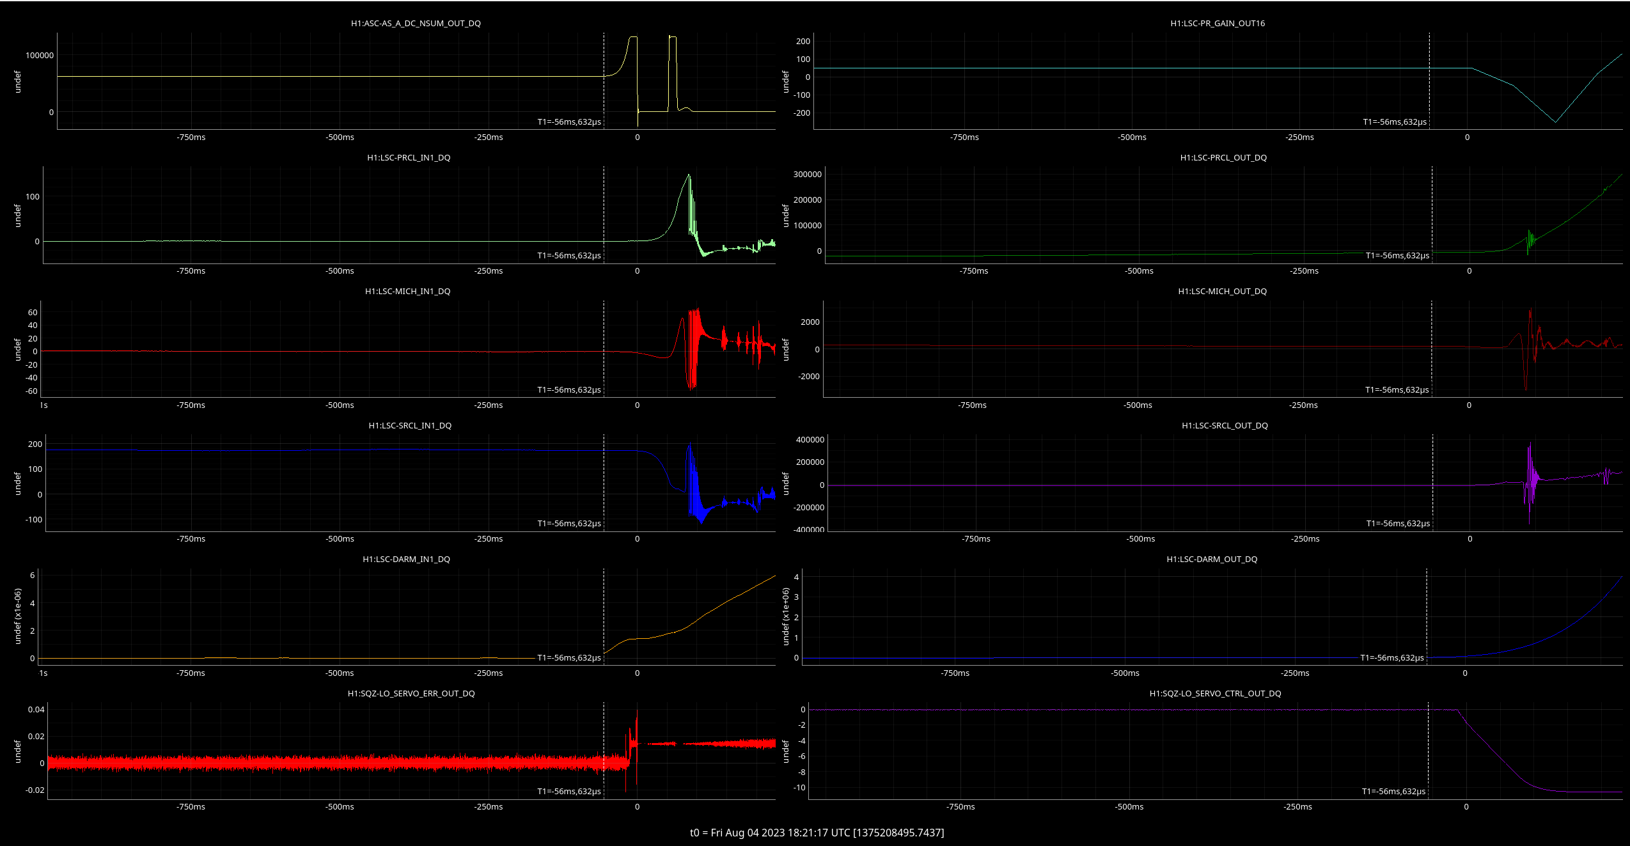Select the H1:LSC-MICH_IN1_DQ plot title
The image size is (1630, 846).
point(407,292)
